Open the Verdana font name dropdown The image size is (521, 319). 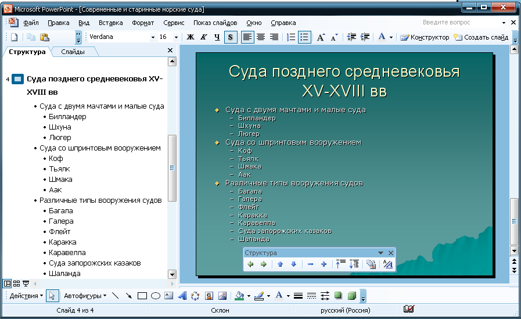[x=153, y=37]
